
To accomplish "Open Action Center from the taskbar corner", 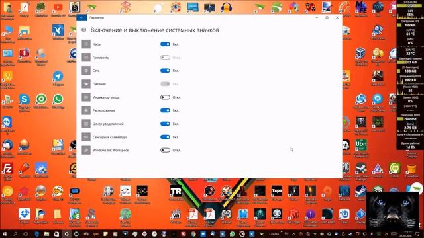I will point(417,234).
